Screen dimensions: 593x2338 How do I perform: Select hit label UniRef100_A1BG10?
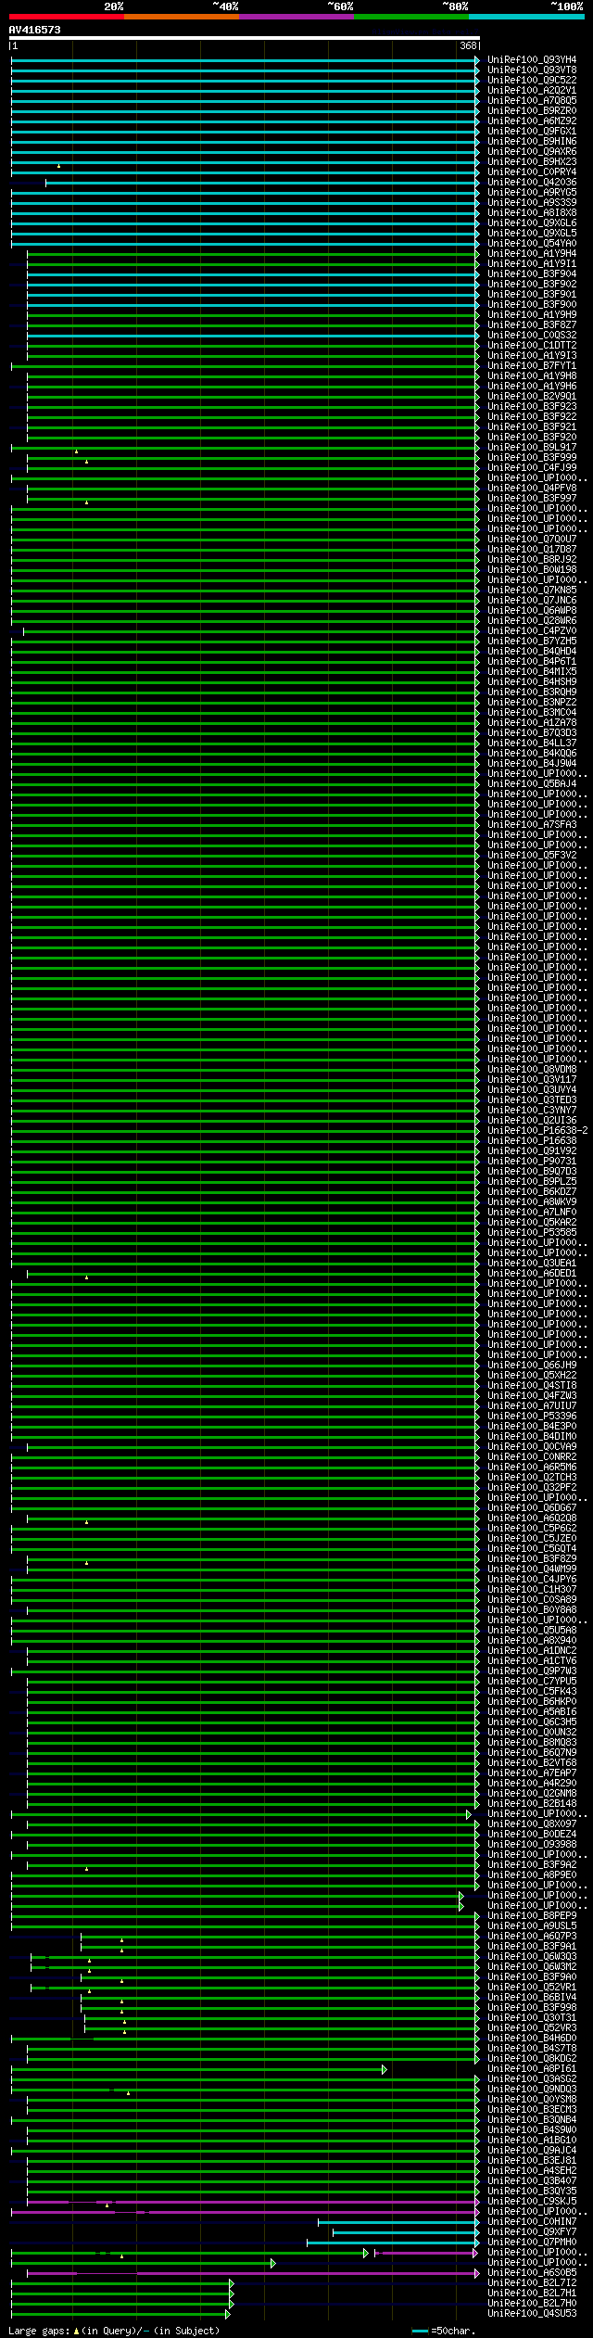[x=532, y=2141]
